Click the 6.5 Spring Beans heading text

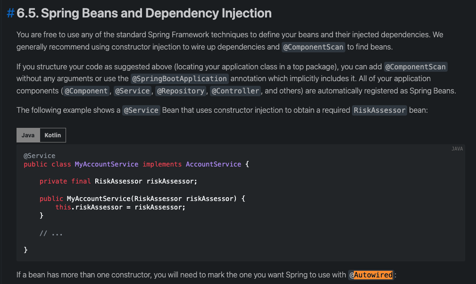(144, 13)
